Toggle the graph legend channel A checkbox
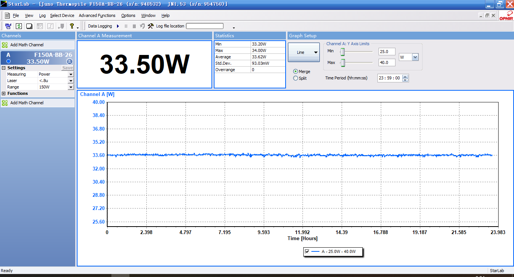 307,251
